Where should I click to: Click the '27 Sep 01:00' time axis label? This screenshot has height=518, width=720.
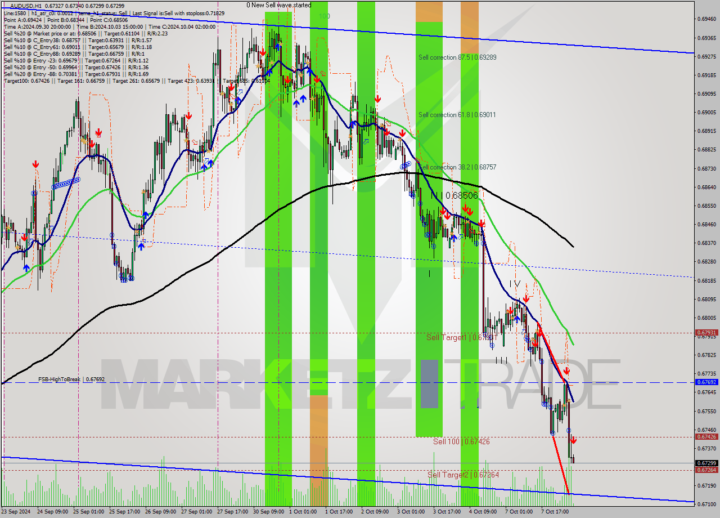(196, 512)
